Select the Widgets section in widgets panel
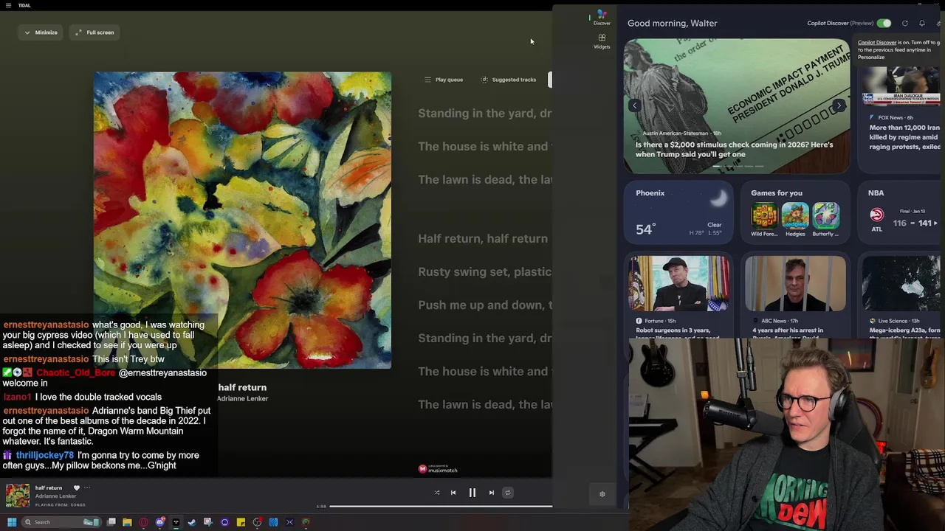This screenshot has height=531, width=945. pyautogui.click(x=602, y=41)
